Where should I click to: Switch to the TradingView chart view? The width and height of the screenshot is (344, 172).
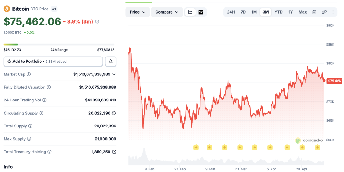click(201, 12)
